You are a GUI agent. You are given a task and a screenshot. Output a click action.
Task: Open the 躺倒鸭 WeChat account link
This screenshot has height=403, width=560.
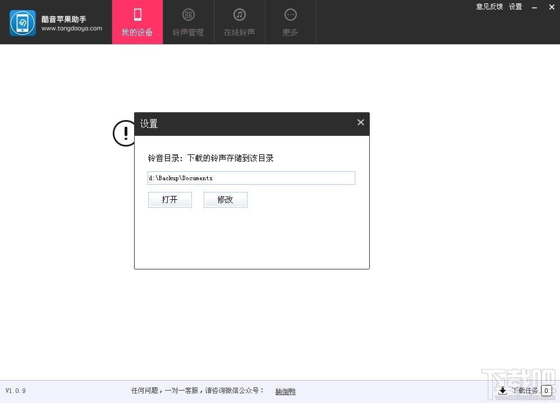pos(286,392)
